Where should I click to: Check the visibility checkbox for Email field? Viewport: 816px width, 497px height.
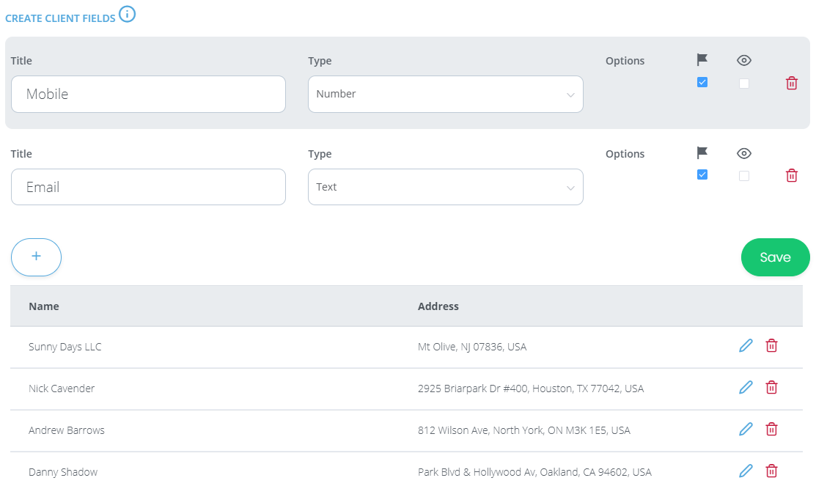point(744,176)
